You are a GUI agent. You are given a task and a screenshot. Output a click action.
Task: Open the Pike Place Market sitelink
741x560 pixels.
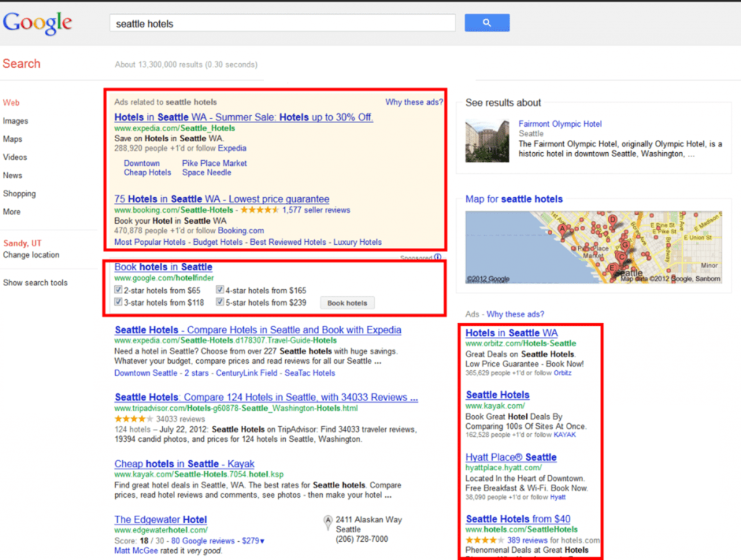click(x=214, y=163)
